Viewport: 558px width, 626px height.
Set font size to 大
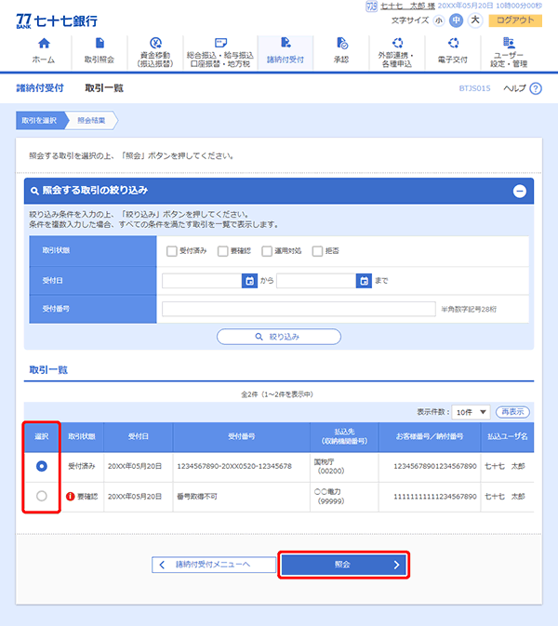(475, 20)
